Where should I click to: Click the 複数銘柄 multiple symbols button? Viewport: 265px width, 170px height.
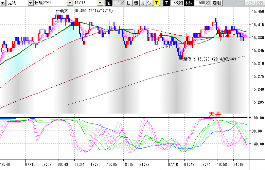254,3
